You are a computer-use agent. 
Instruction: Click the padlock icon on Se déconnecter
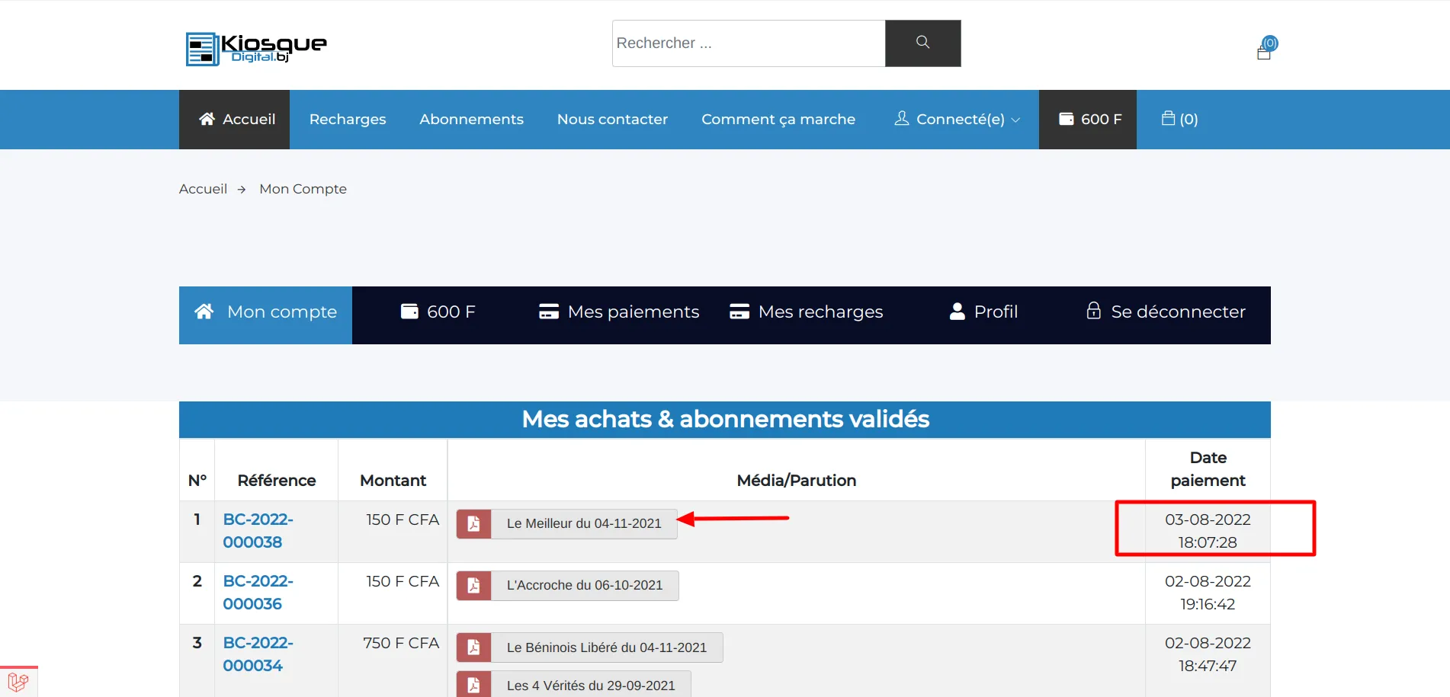click(1094, 311)
